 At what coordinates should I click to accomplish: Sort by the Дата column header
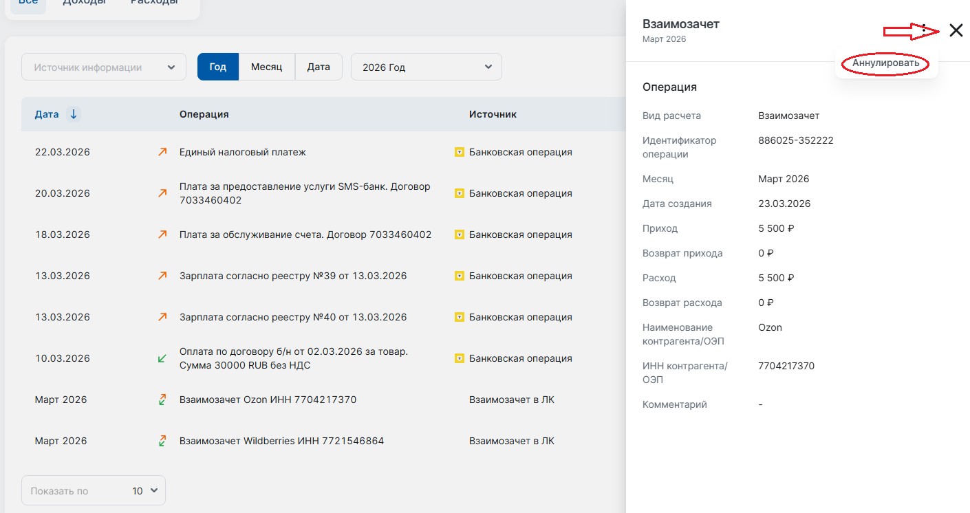tap(47, 114)
